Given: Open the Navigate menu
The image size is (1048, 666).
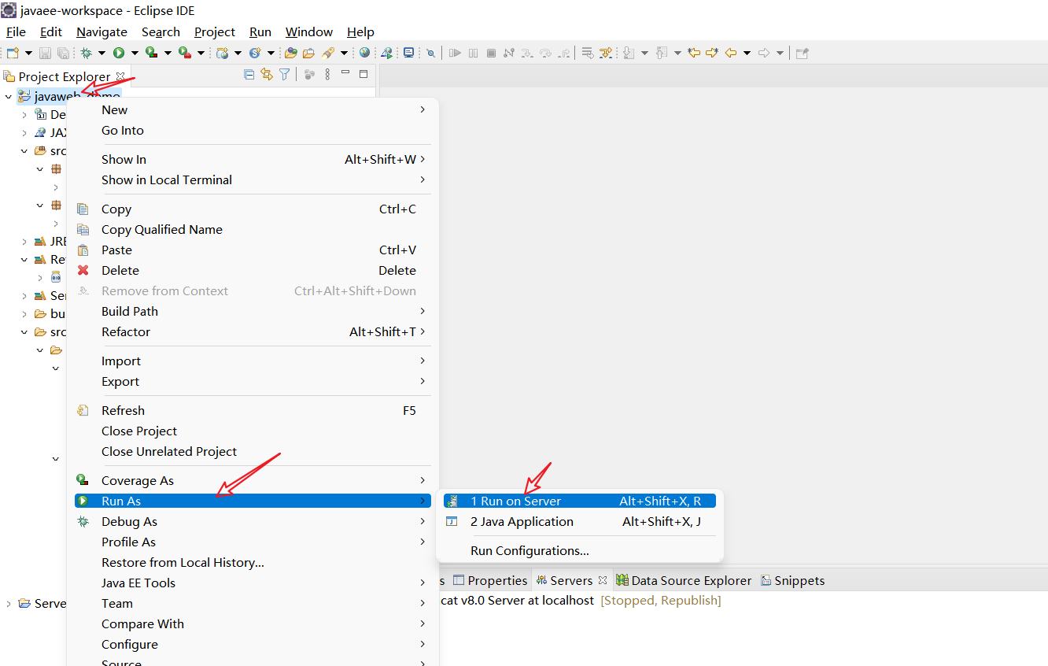Looking at the screenshot, I should click(x=101, y=31).
